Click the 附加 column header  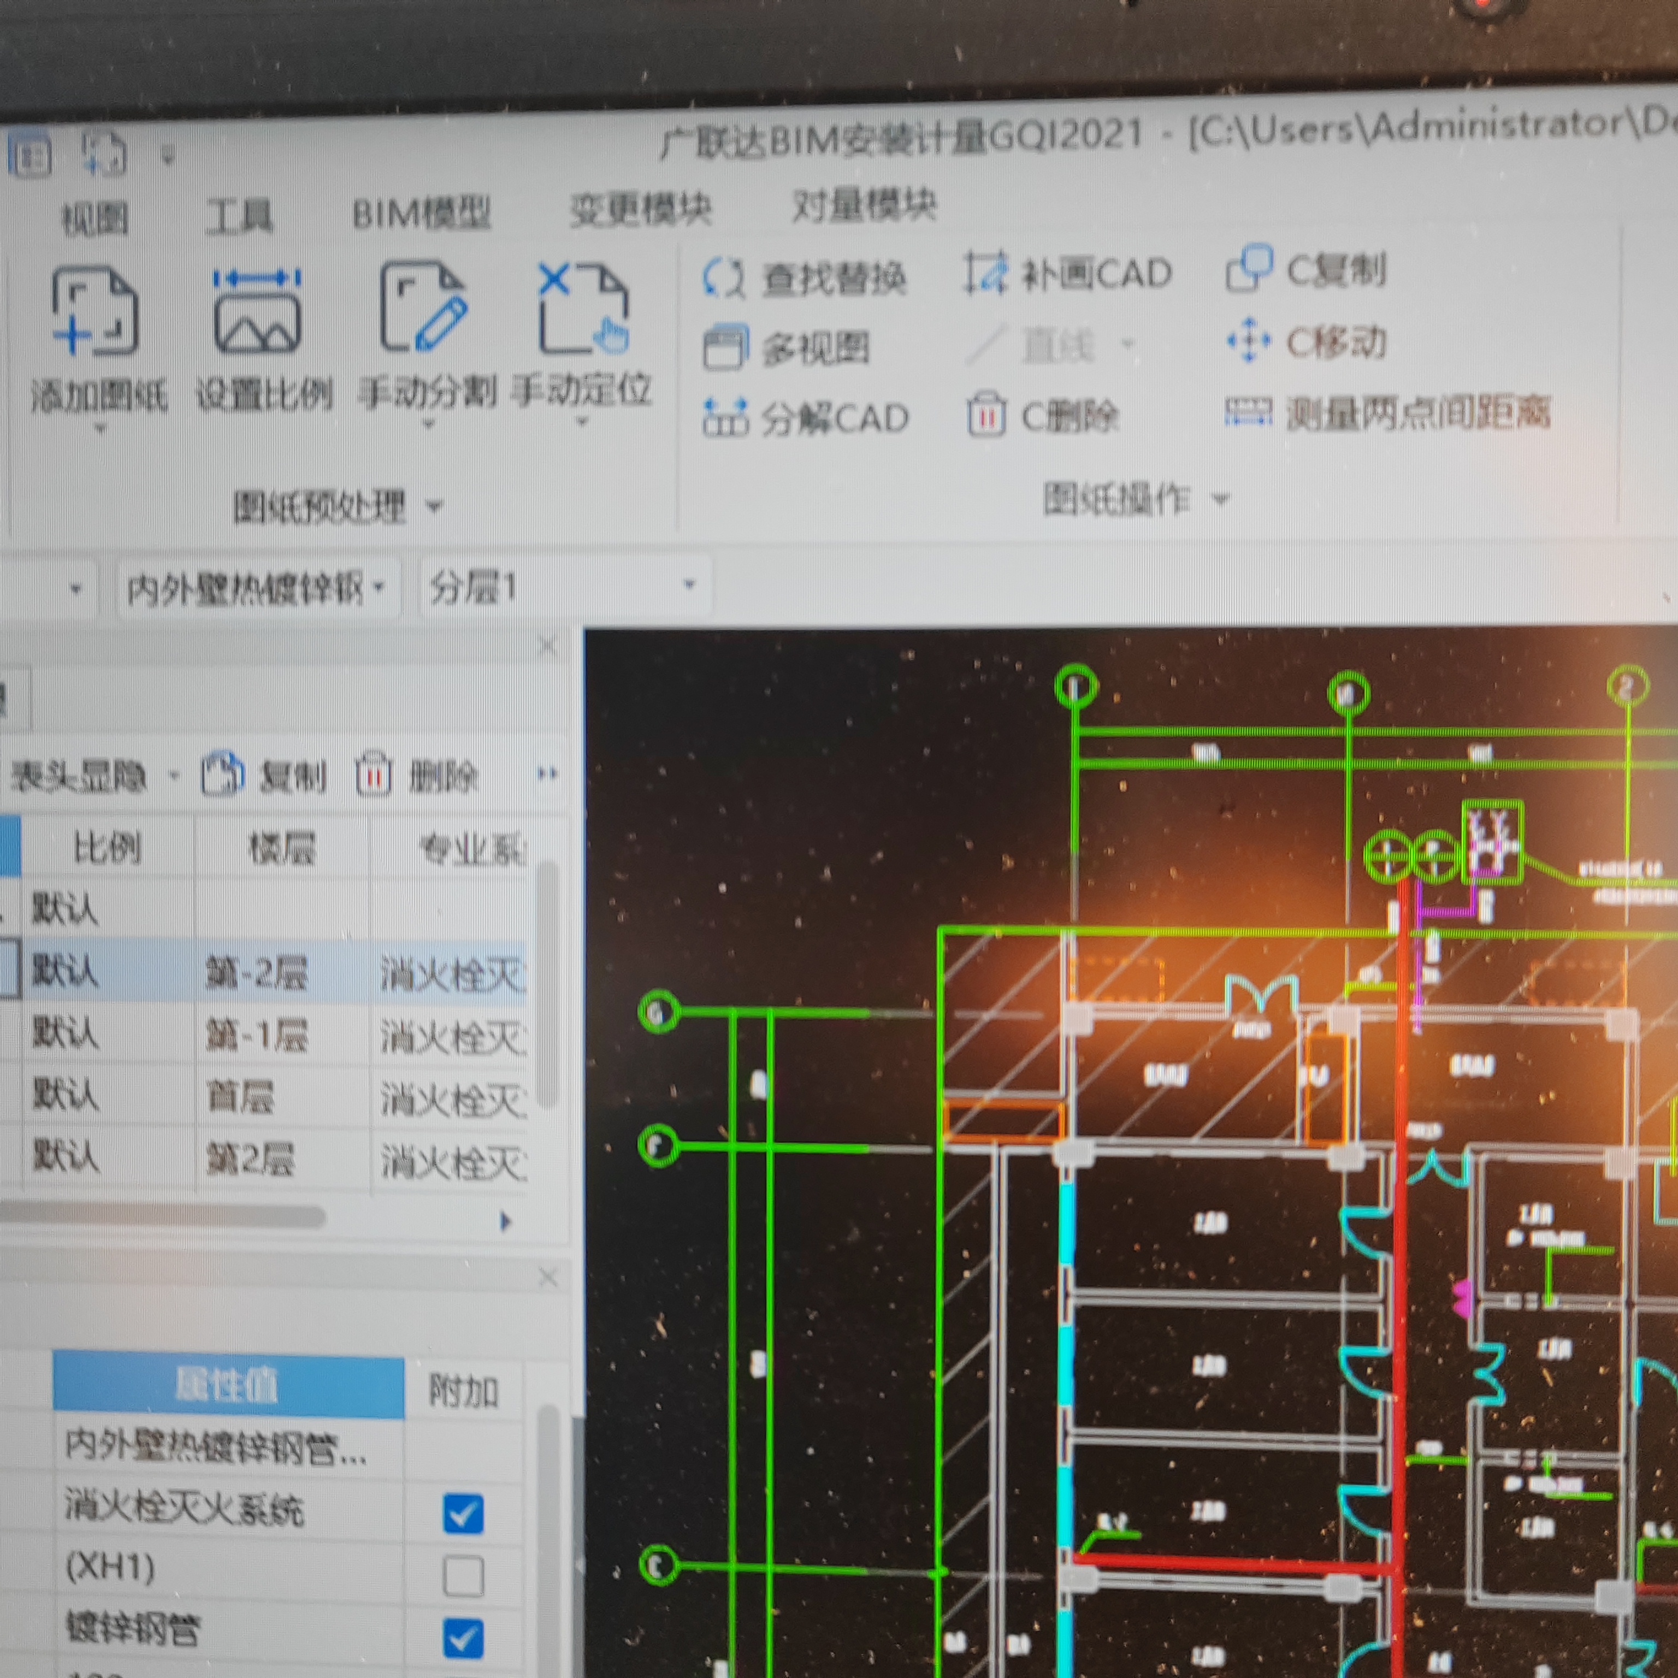pyautogui.click(x=464, y=1391)
